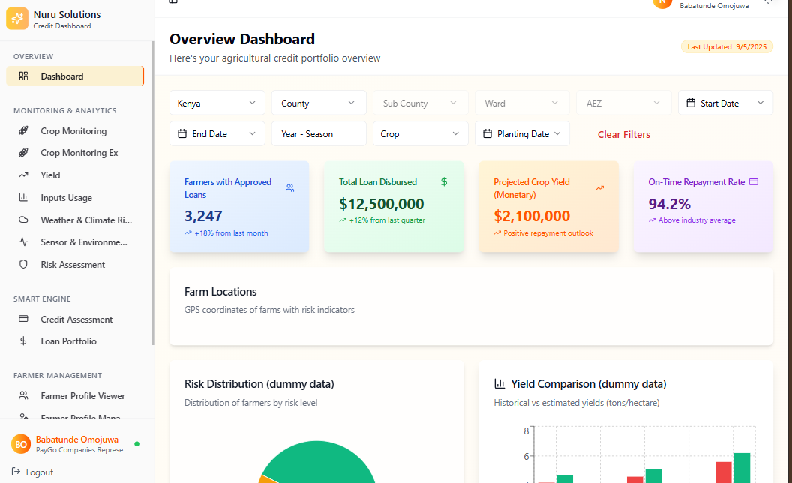
Task: Go to Crop Monitoring page
Action: point(75,130)
